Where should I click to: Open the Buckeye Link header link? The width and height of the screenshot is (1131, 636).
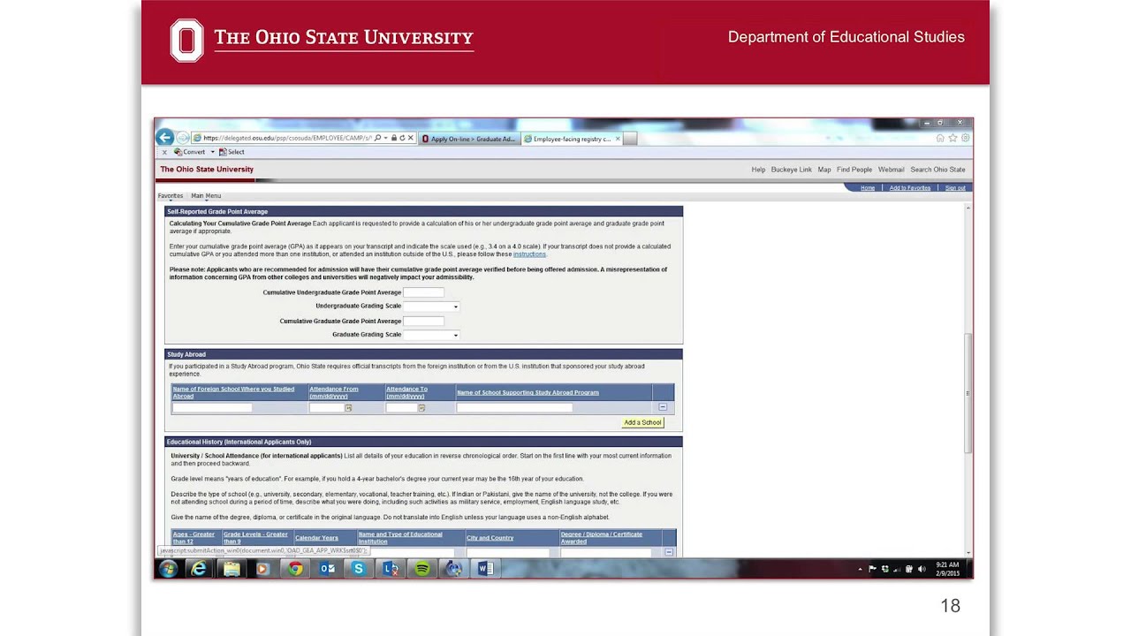[x=791, y=170]
